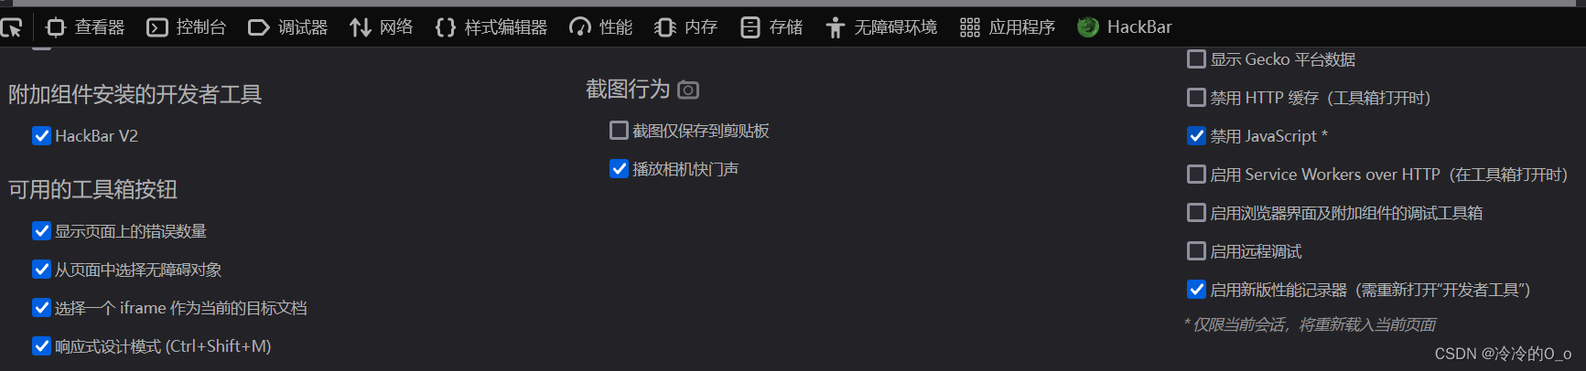Open the 无障碍环境 accessibility panel

(x=881, y=27)
